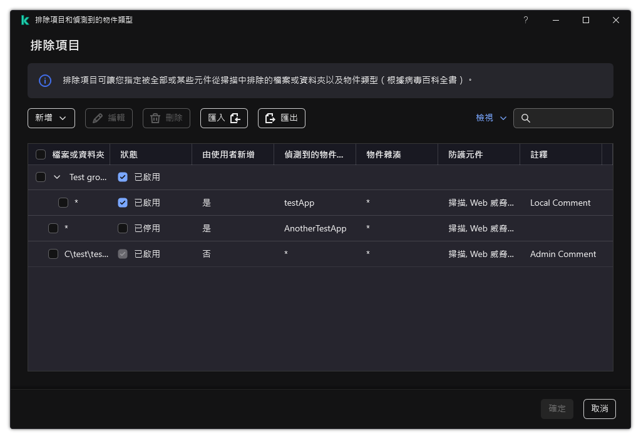Click the info icon in the description banner
The height and width of the screenshot is (439, 641).
click(x=44, y=80)
